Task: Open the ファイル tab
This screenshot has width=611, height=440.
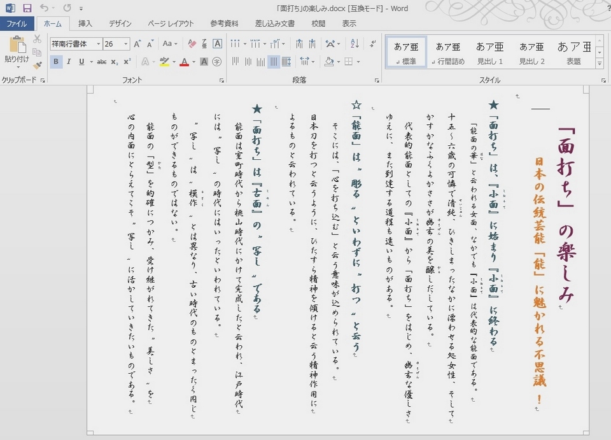Action: coord(17,24)
